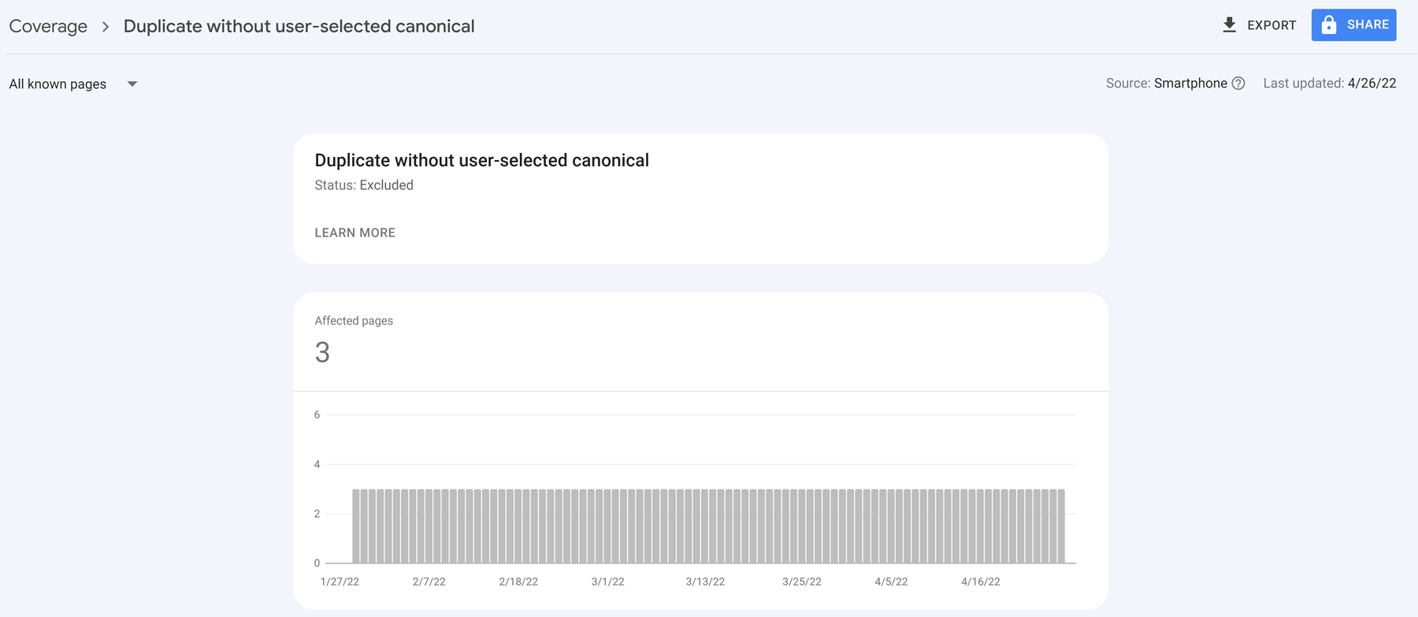Click the breadcrumb chevron after Coverage
Viewport: 1418px width, 617px height.
tap(105, 26)
